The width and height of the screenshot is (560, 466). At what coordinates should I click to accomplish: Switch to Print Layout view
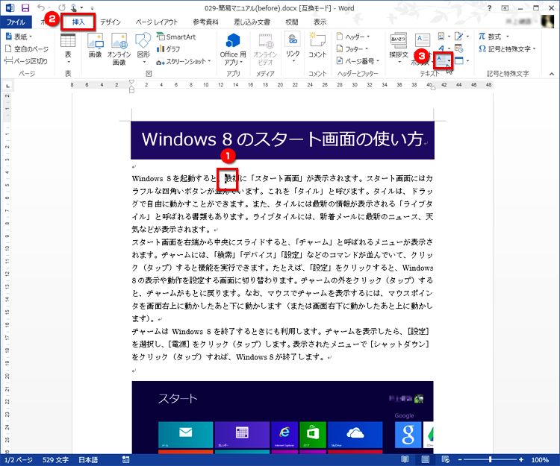[x=425, y=459]
